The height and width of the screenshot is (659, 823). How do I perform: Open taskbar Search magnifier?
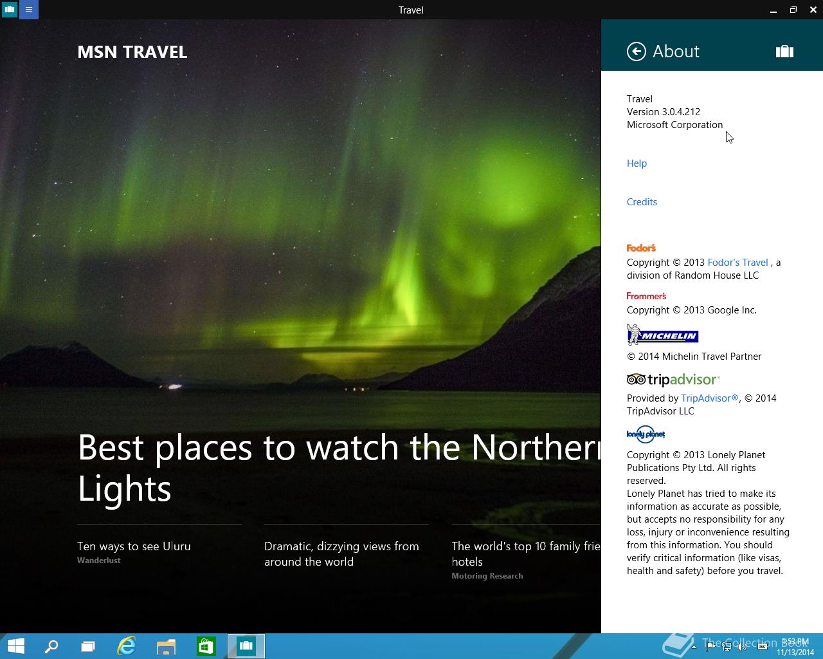(51, 646)
